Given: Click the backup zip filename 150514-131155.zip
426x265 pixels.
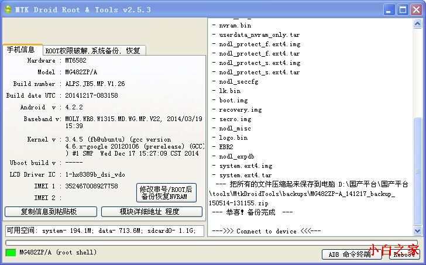Looking at the screenshot, I should tap(239, 203).
